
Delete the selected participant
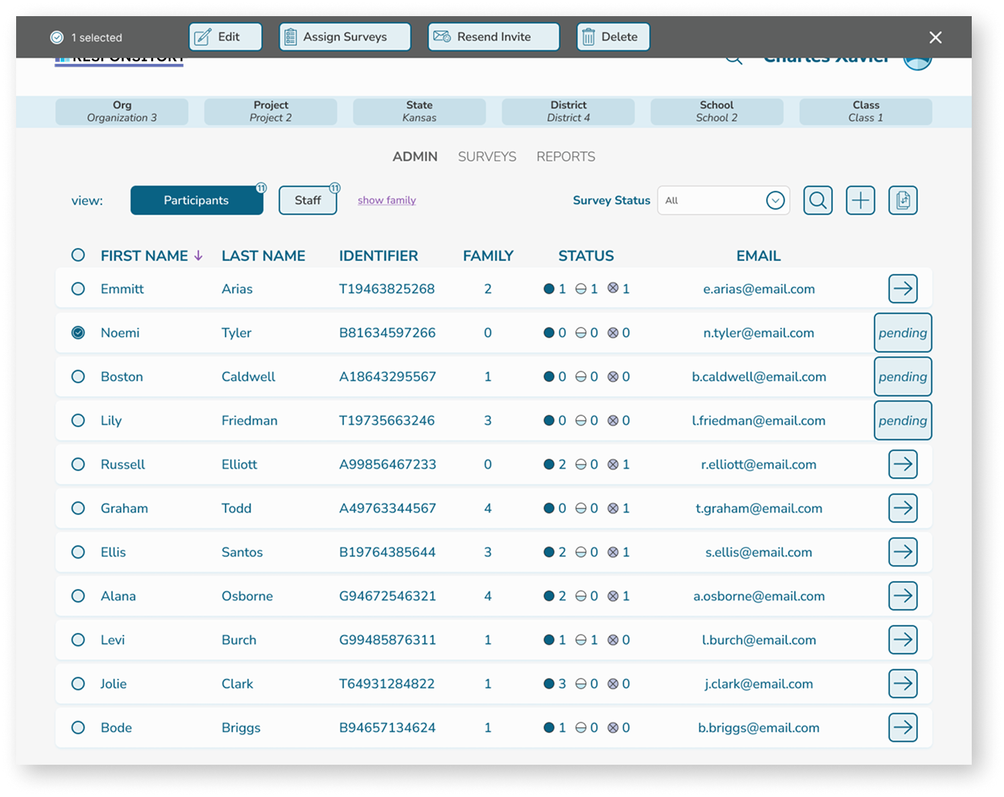(613, 37)
